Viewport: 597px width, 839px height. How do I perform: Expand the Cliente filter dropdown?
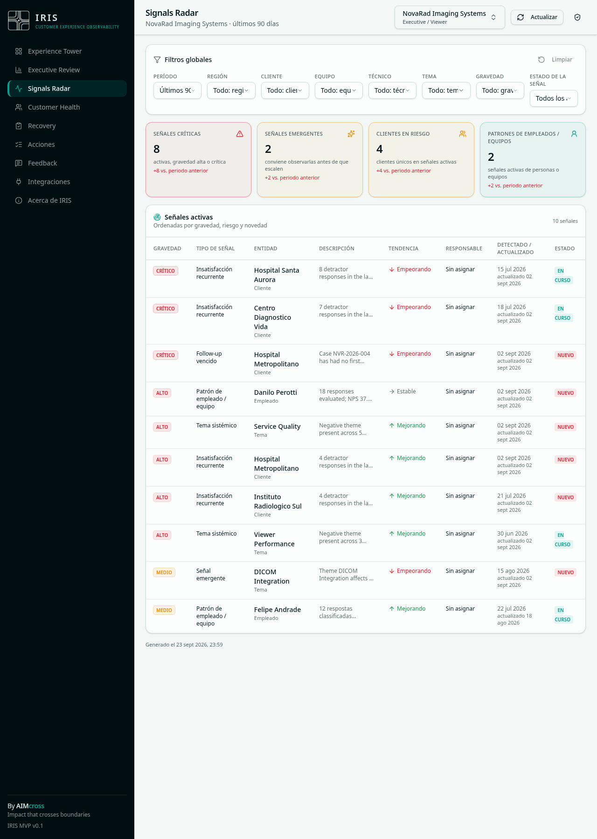(x=285, y=90)
